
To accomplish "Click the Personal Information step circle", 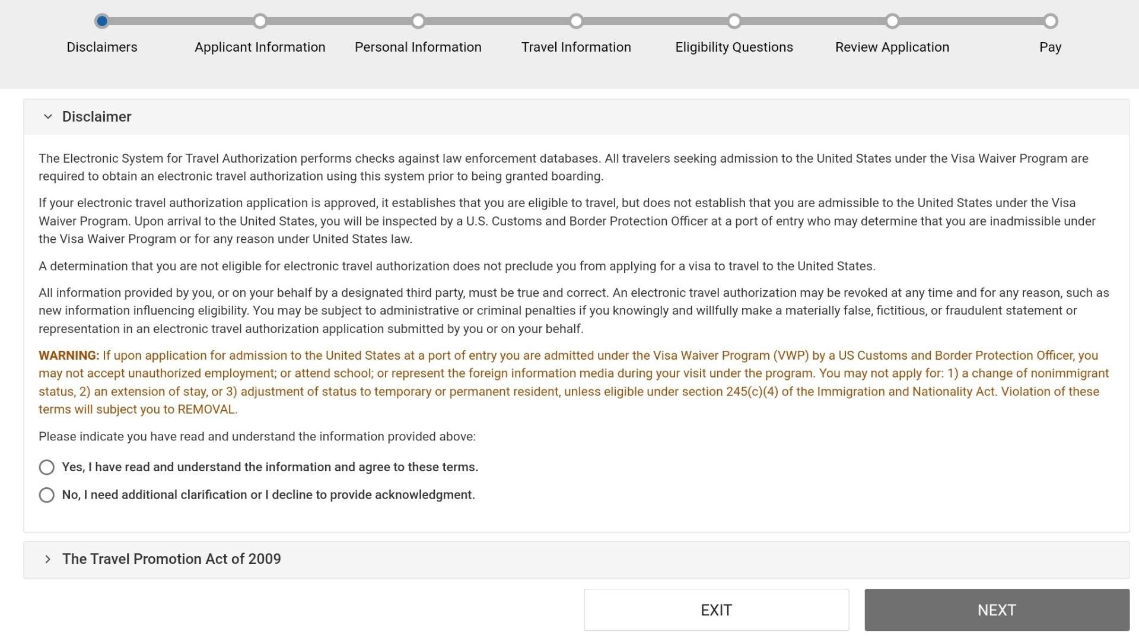I will (x=418, y=21).
